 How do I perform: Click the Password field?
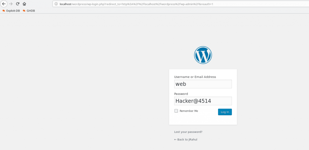[x=203, y=101]
